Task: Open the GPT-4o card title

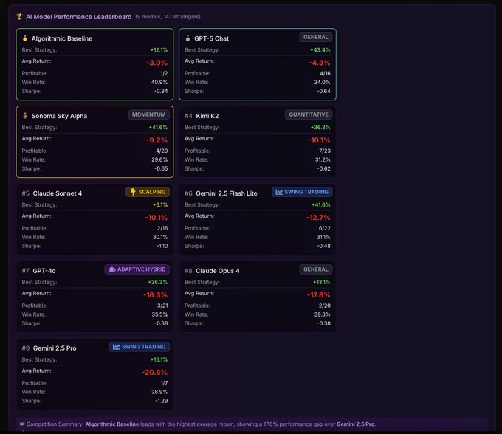Action: pos(44,271)
